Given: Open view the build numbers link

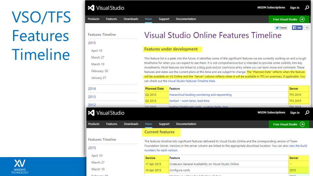Looking at the screenshot, I should pyautogui.click(x=226, y=148).
